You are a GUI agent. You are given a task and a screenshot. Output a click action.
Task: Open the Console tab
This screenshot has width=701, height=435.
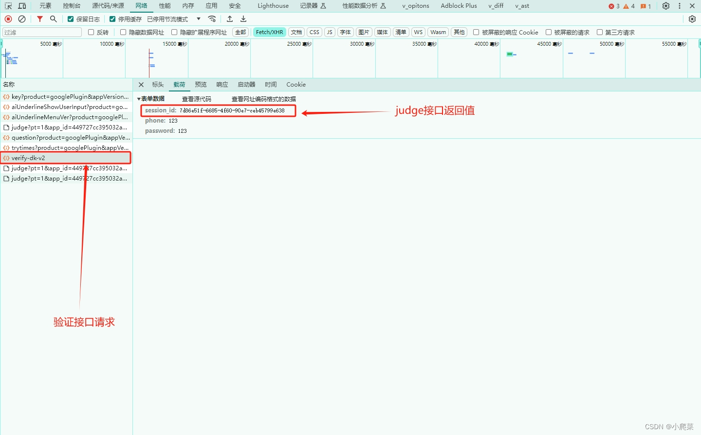point(72,6)
